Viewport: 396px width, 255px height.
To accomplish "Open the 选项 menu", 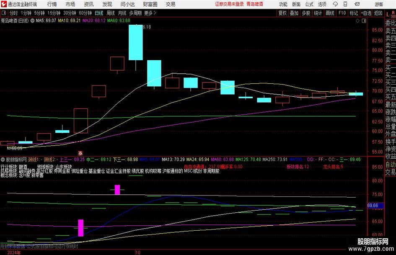I will click(x=322, y=4).
